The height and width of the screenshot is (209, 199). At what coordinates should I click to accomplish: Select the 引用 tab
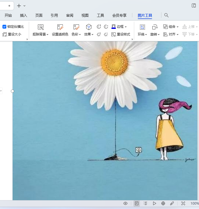tap(54, 15)
